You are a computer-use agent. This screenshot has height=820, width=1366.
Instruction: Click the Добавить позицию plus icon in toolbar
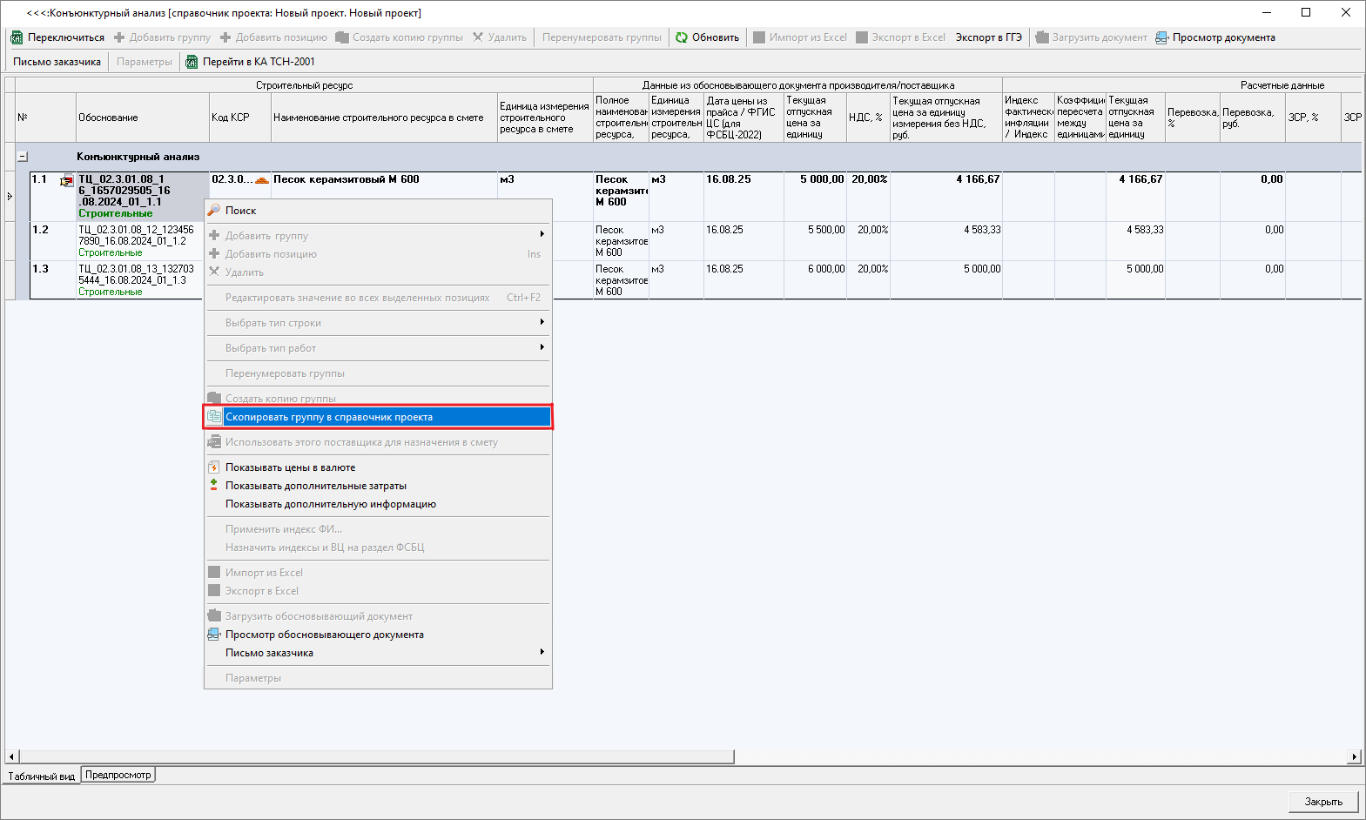pos(225,37)
